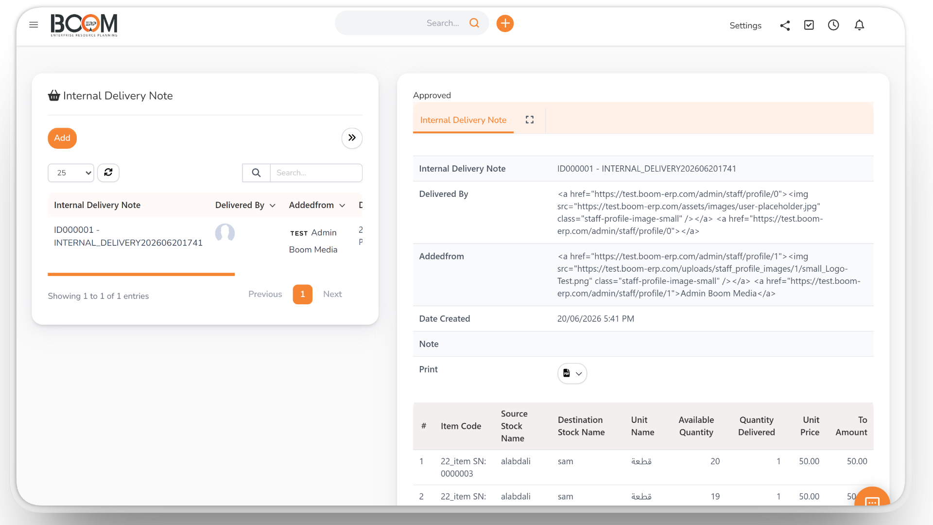The width and height of the screenshot is (933, 525).
Task: Click the Unit Name column header
Action: tap(642, 426)
